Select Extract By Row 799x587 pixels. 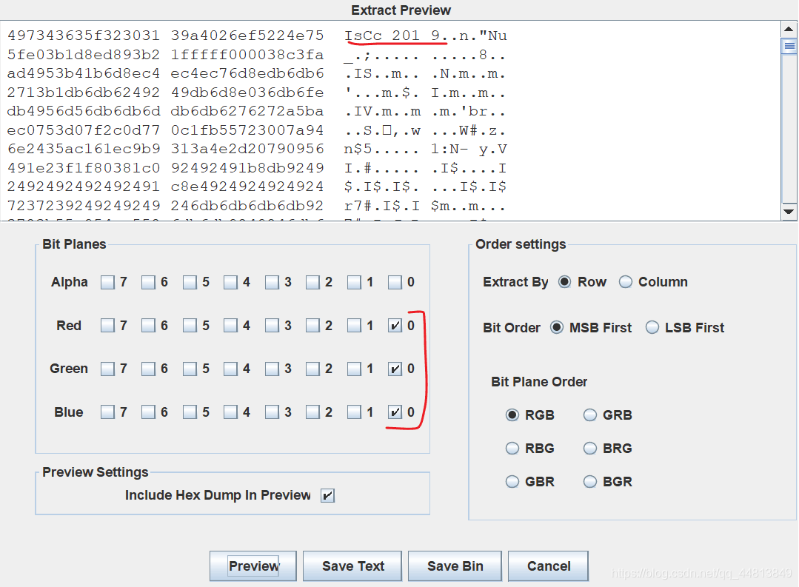pyautogui.click(x=564, y=282)
